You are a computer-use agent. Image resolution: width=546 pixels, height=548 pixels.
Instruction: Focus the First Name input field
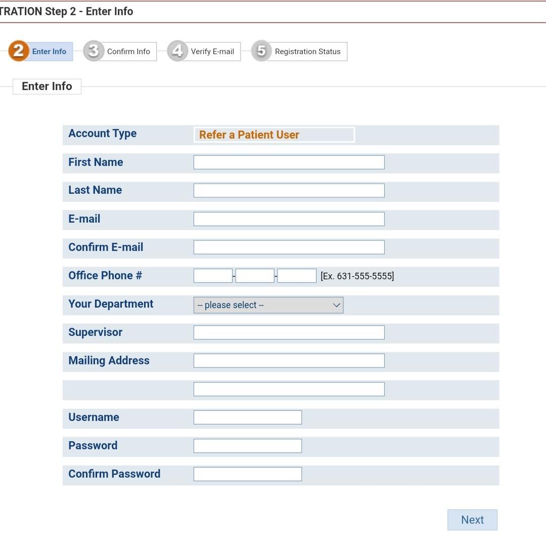289,162
